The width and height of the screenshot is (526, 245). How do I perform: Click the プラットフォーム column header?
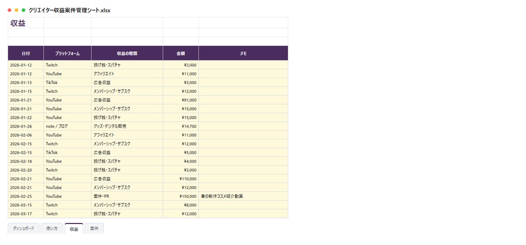point(67,53)
